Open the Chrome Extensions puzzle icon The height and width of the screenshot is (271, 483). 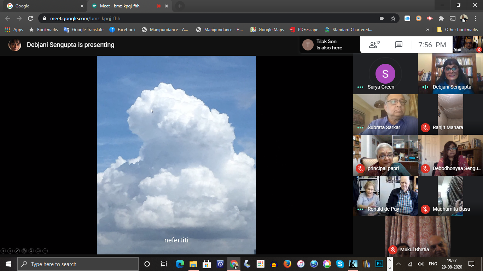click(x=441, y=18)
